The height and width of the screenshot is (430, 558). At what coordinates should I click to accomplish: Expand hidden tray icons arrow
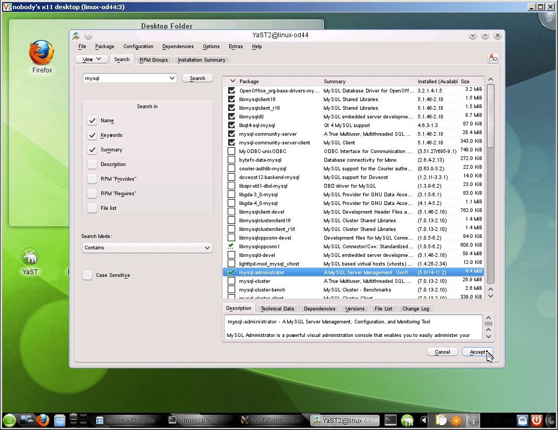click(x=423, y=420)
